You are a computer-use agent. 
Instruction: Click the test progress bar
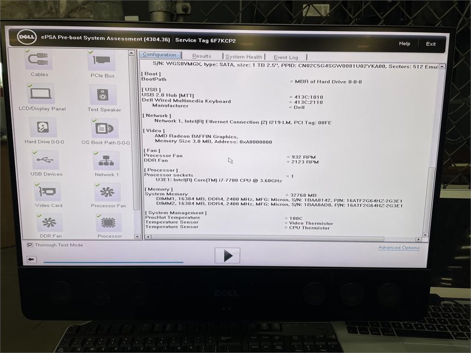113,262
